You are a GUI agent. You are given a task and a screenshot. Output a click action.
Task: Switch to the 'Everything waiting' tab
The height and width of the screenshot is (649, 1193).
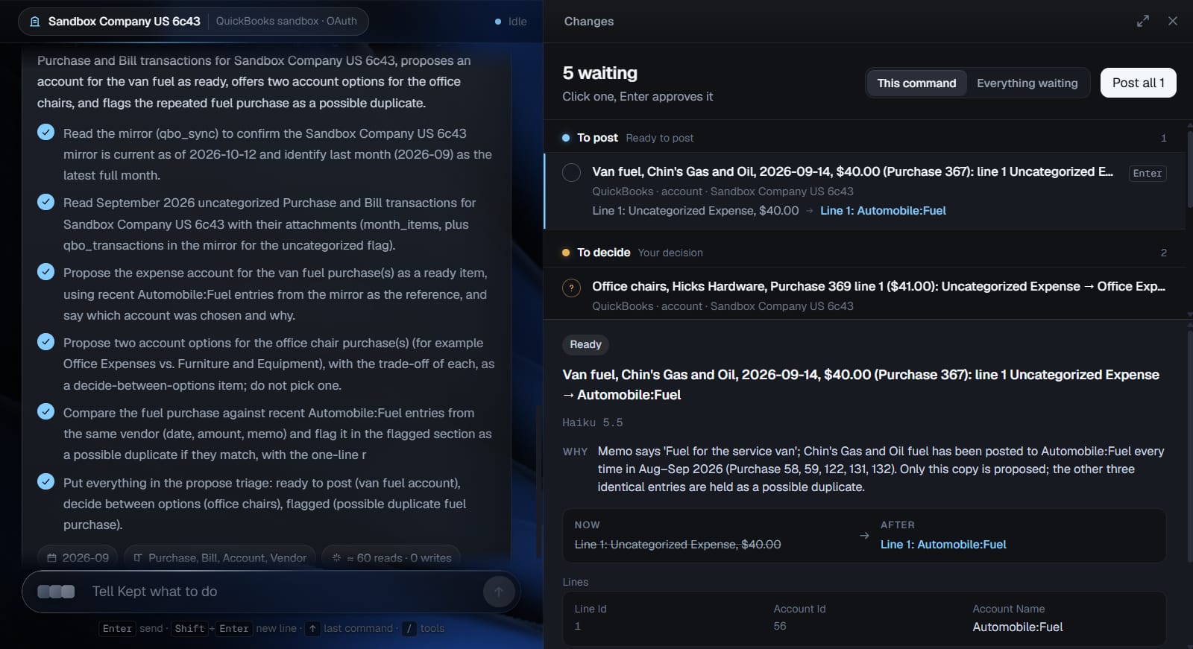(1027, 83)
